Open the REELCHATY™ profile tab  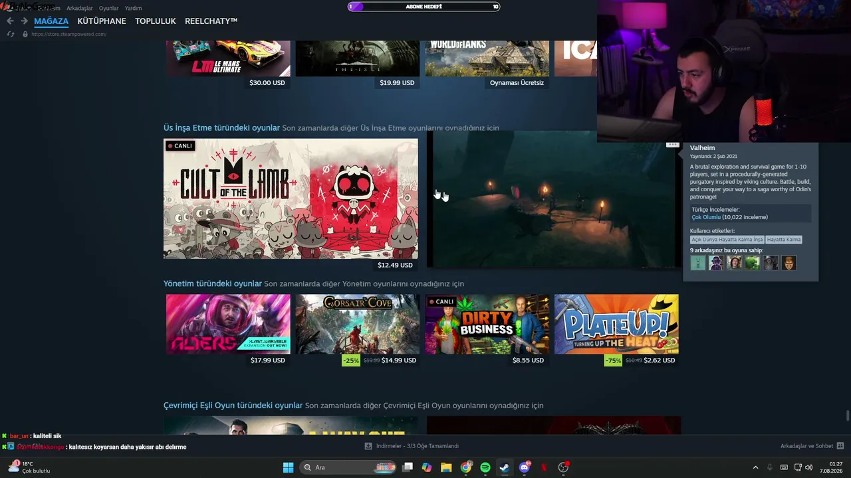click(x=211, y=21)
